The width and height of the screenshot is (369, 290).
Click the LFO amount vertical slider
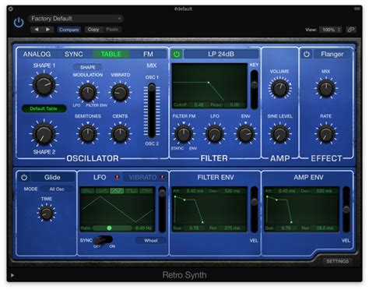[162, 209]
